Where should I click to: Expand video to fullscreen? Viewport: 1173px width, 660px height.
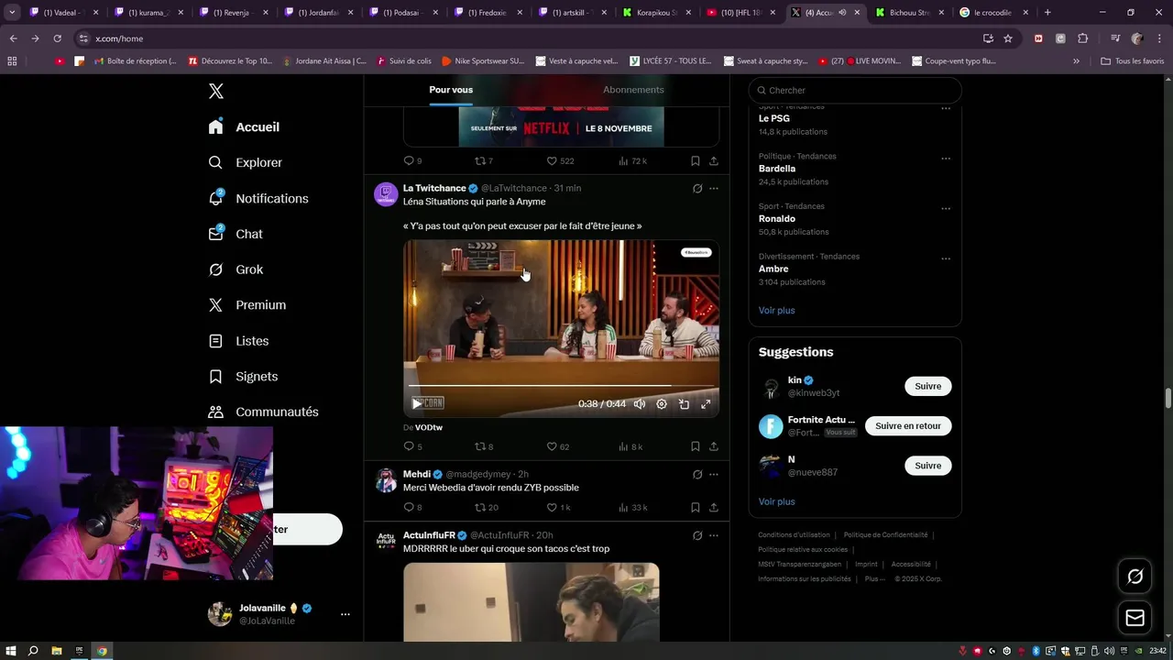click(706, 404)
